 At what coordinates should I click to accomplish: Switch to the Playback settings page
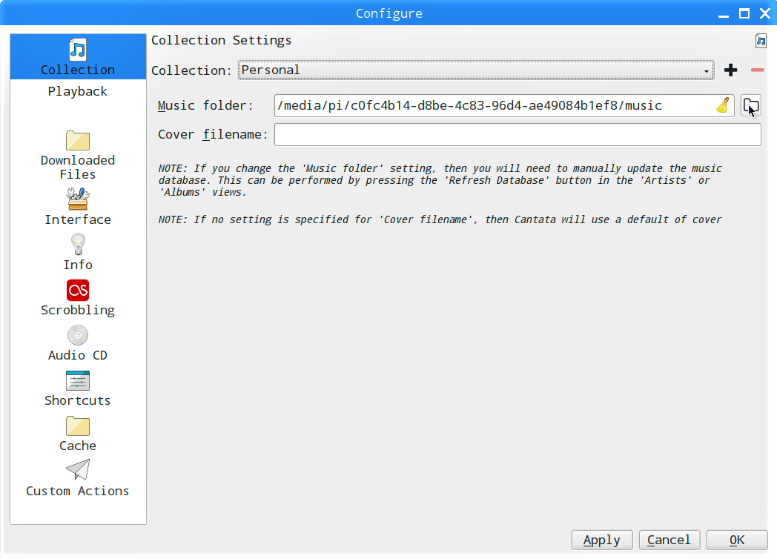(78, 91)
